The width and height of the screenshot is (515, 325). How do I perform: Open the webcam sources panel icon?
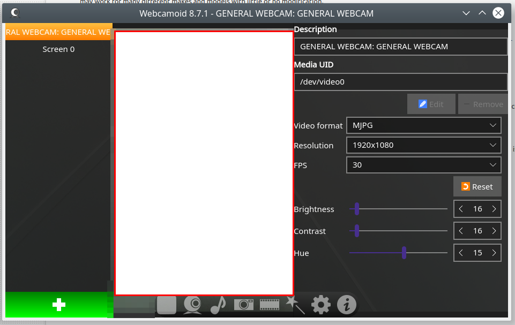point(192,304)
